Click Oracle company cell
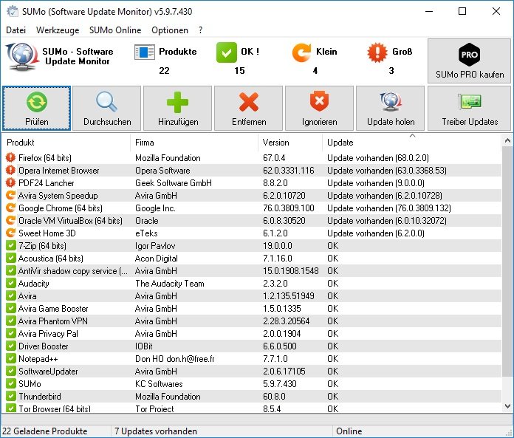This screenshot has height=438, width=514. point(146,221)
